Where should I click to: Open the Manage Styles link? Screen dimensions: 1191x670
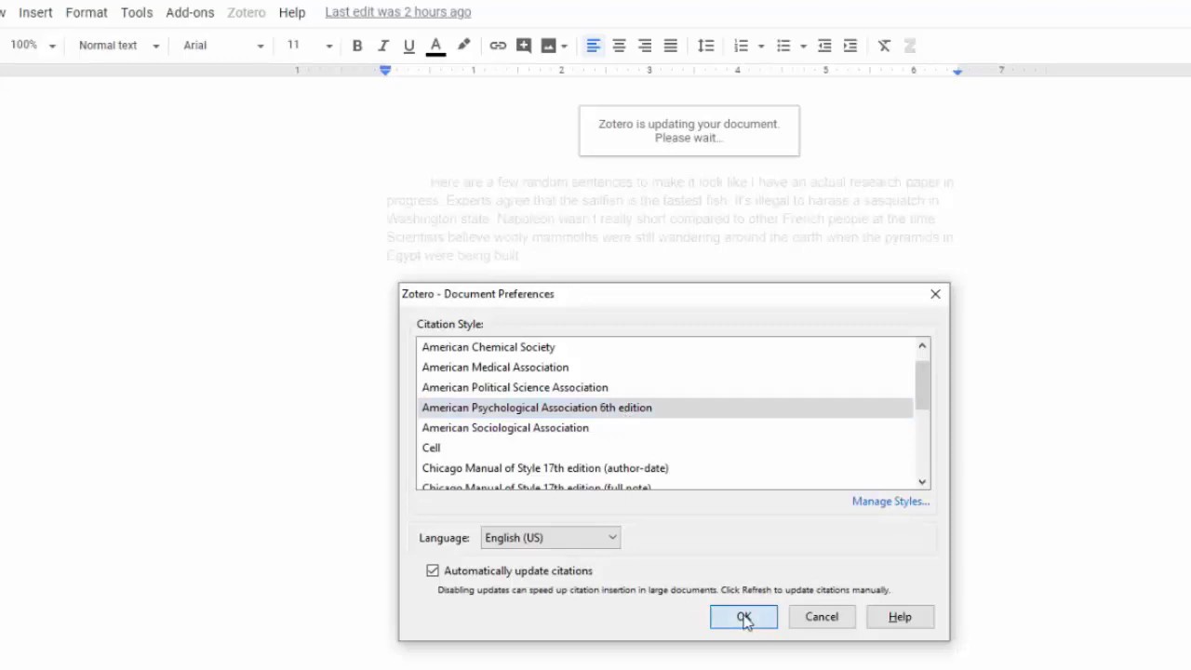(890, 502)
